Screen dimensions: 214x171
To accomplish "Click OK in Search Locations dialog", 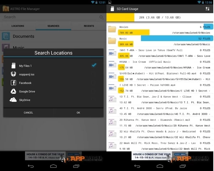I will (78, 113).
